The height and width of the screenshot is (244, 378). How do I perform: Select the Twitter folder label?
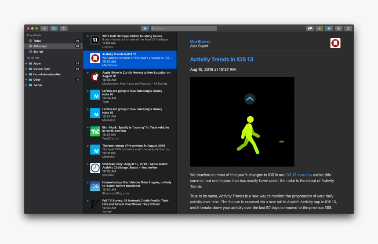tap(38, 85)
